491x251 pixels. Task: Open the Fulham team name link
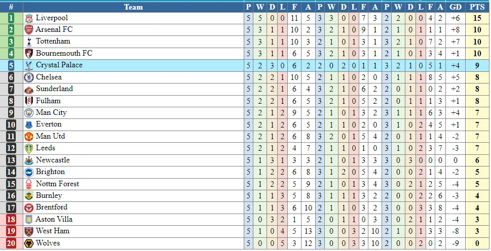(48, 101)
